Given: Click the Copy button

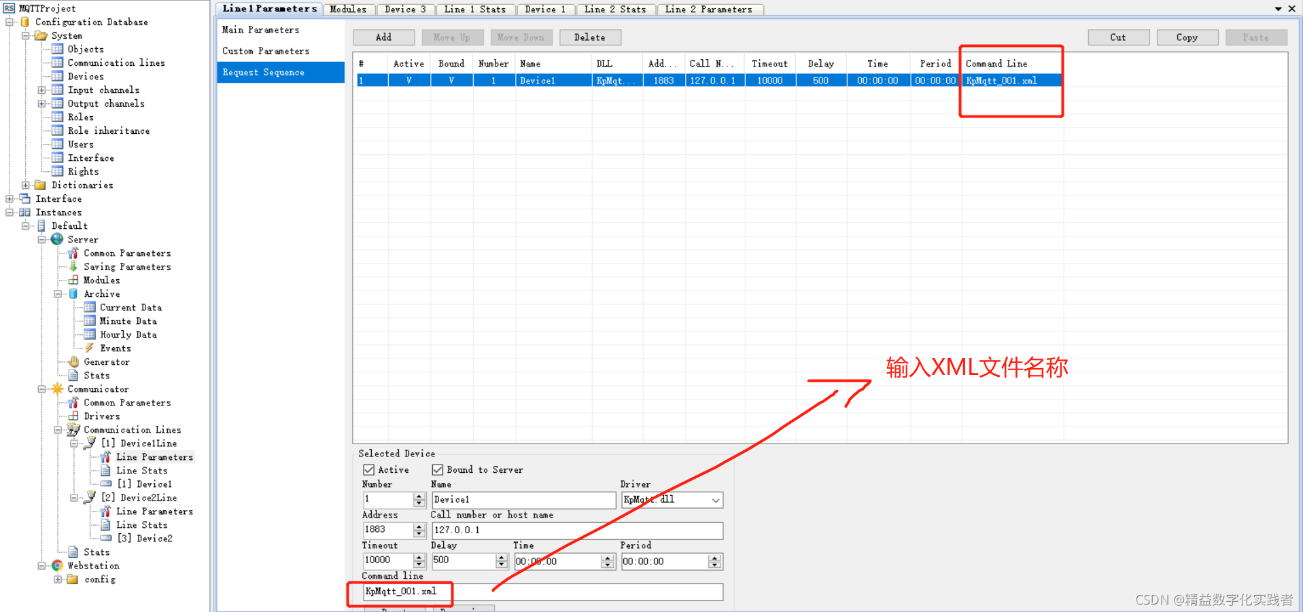Looking at the screenshot, I should click(x=1187, y=37).
